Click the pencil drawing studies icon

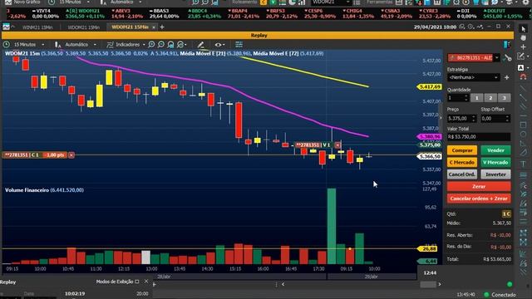coord(201,44)
